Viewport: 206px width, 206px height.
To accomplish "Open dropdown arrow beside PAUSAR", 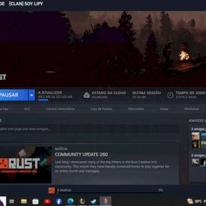I will click(31, 95).
